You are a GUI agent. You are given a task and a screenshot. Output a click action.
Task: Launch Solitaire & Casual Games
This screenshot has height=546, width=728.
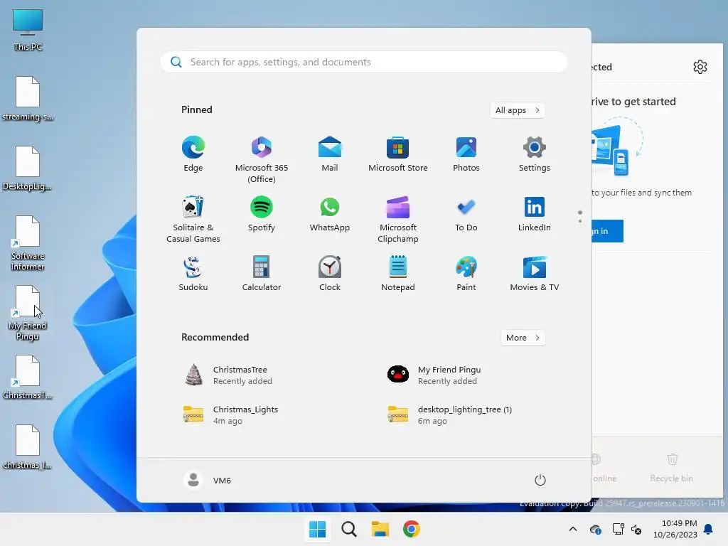(193, 220)
